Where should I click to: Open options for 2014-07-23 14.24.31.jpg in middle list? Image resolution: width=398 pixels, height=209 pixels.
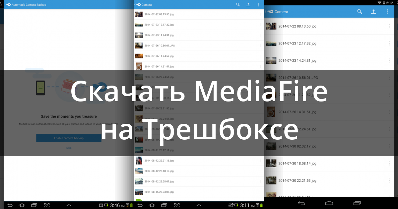(x=260, y=35)
